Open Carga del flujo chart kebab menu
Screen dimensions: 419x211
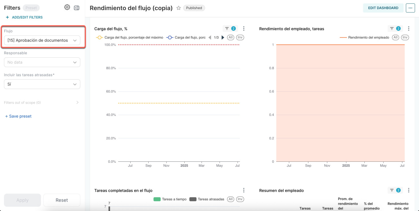click(x=244, y=29)
